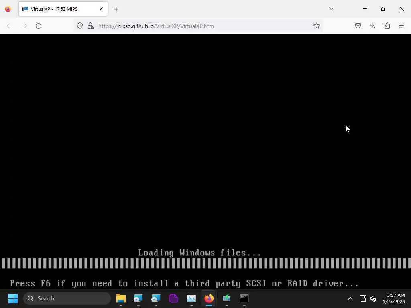Open purple app icon in taskbar
Screen dimensions: 411x308
pos(173,298)
